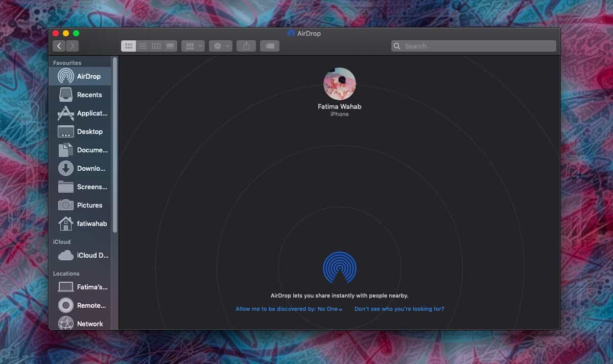Open the Documents sidebar folder
The image size is (613, 364).
[x=80, y=150]
